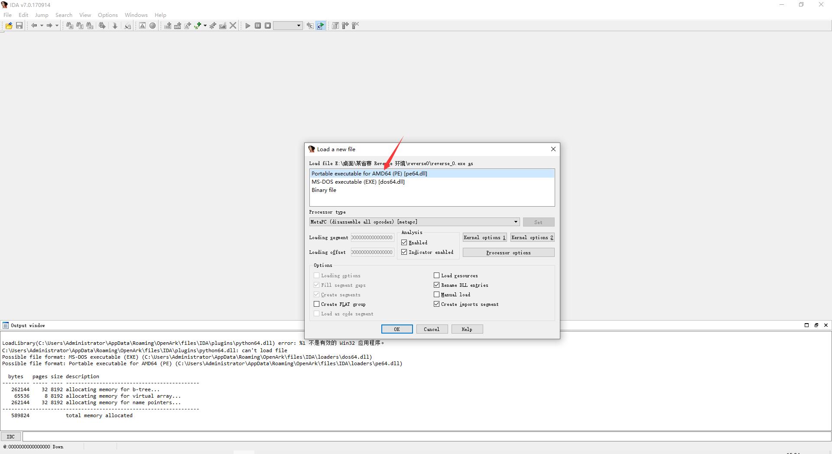Click the pencil edit toolbar icon
Screen dimensions: 832x454
pos(223,26)
